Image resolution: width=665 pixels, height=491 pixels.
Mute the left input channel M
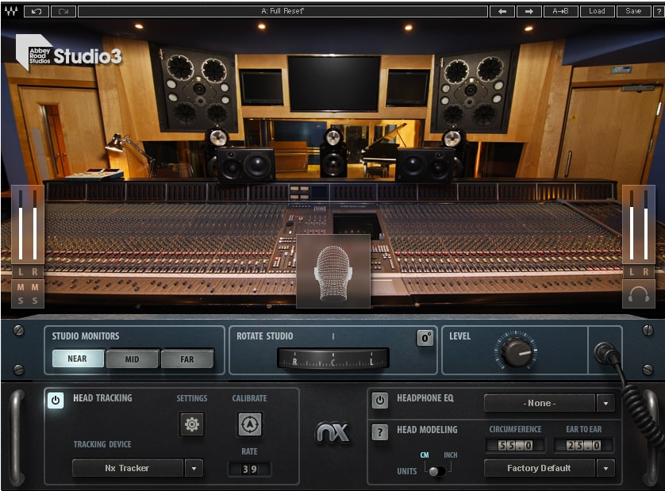click(21, 287)
